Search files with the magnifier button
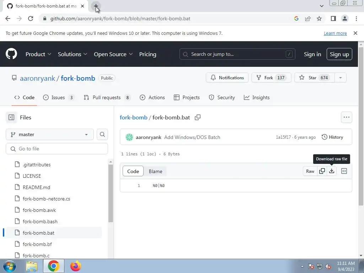This screenshot has height=273, width=364. click(x=102, y=134)
